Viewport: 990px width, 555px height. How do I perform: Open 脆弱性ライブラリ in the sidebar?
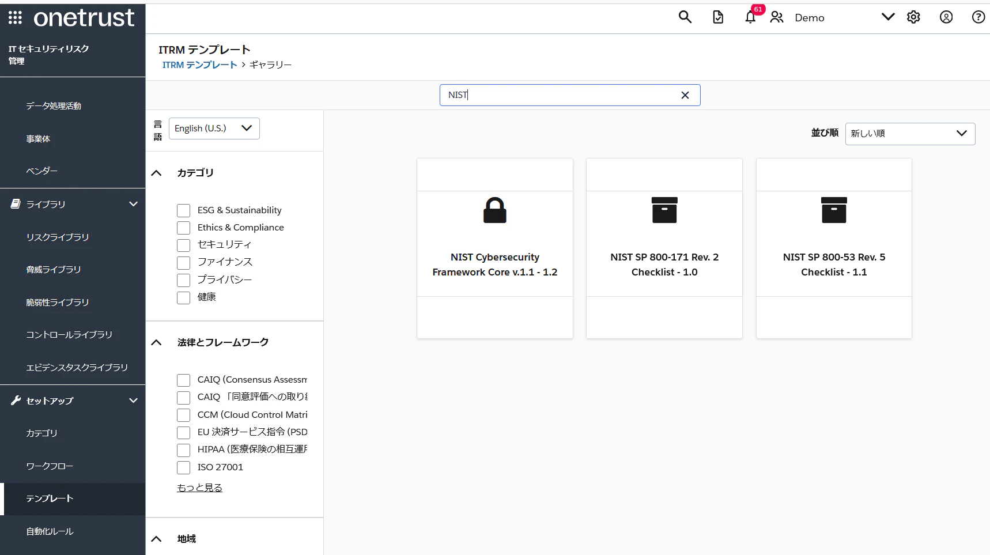point(57,303)
